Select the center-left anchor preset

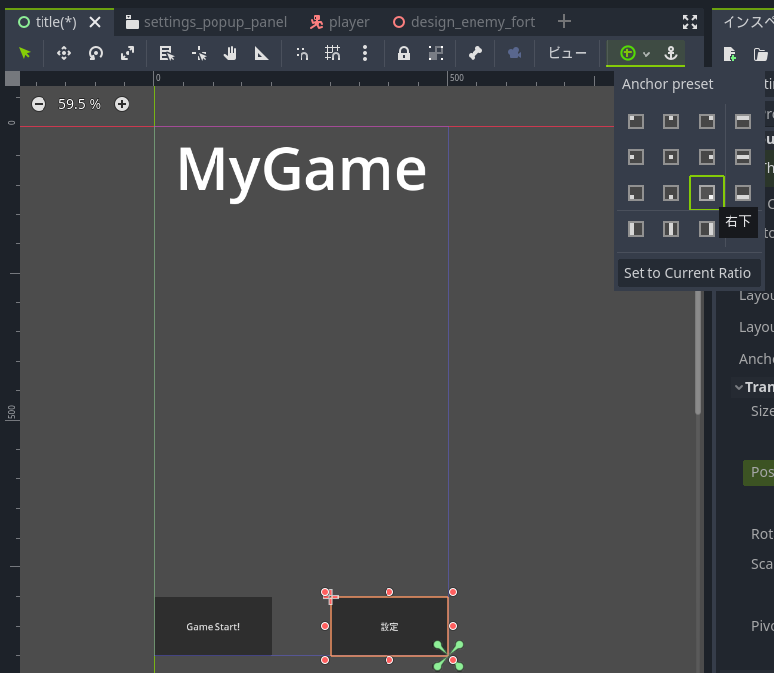point(636,157)
